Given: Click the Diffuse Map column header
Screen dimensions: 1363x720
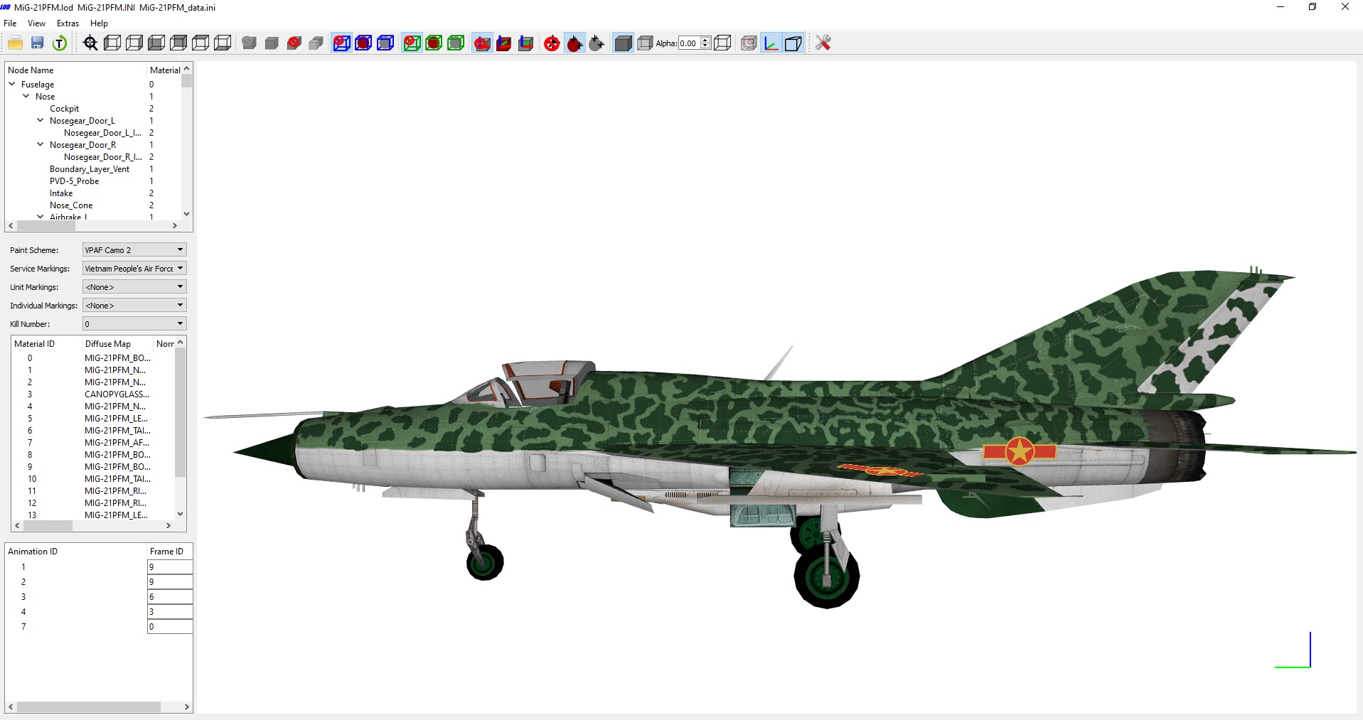Looking at the screenshot, I should click(117, 344).
